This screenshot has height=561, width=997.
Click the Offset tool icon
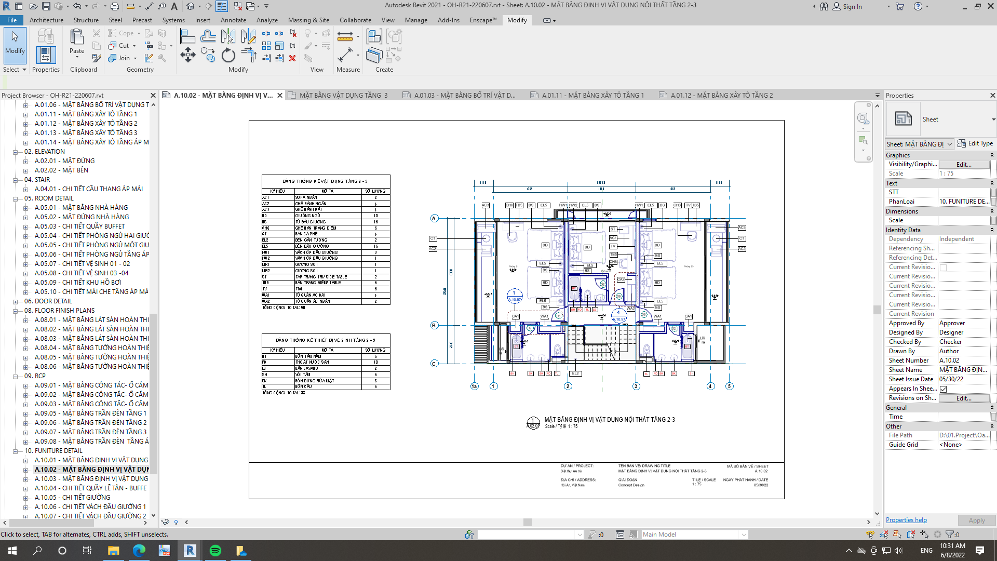[x=208, y=36]
